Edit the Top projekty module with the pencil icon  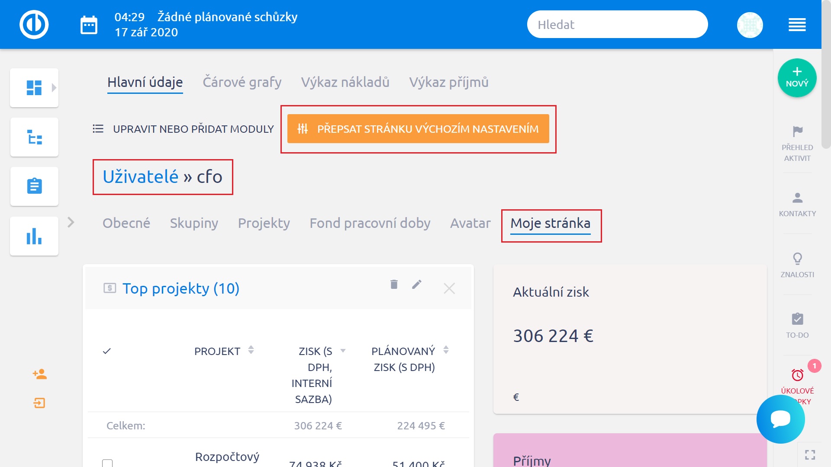417,285
